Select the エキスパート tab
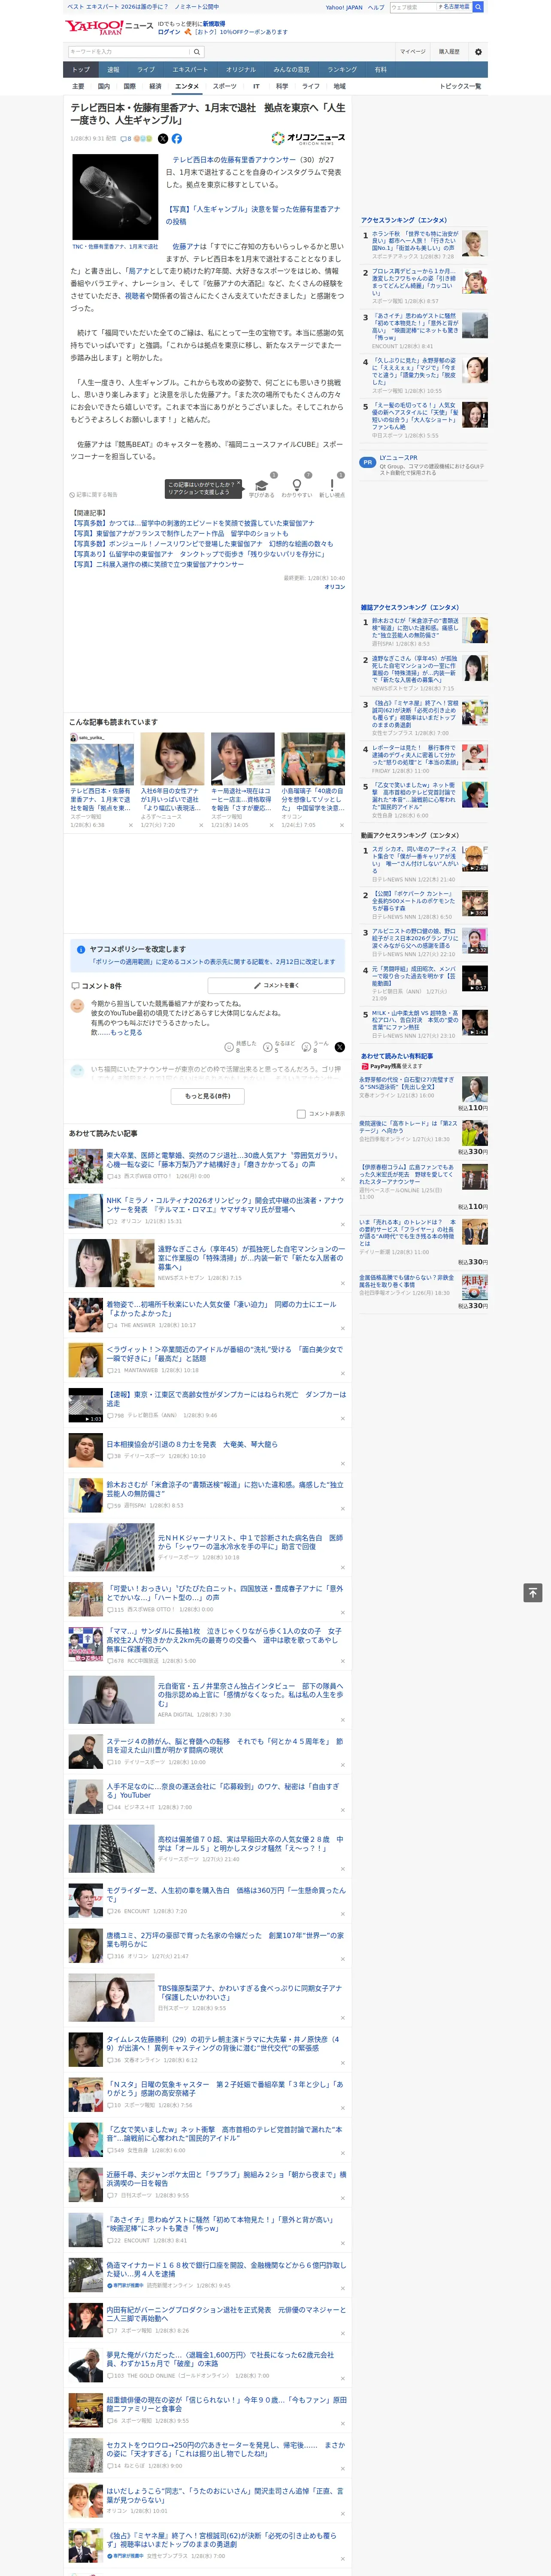 (x=190, y=70)
